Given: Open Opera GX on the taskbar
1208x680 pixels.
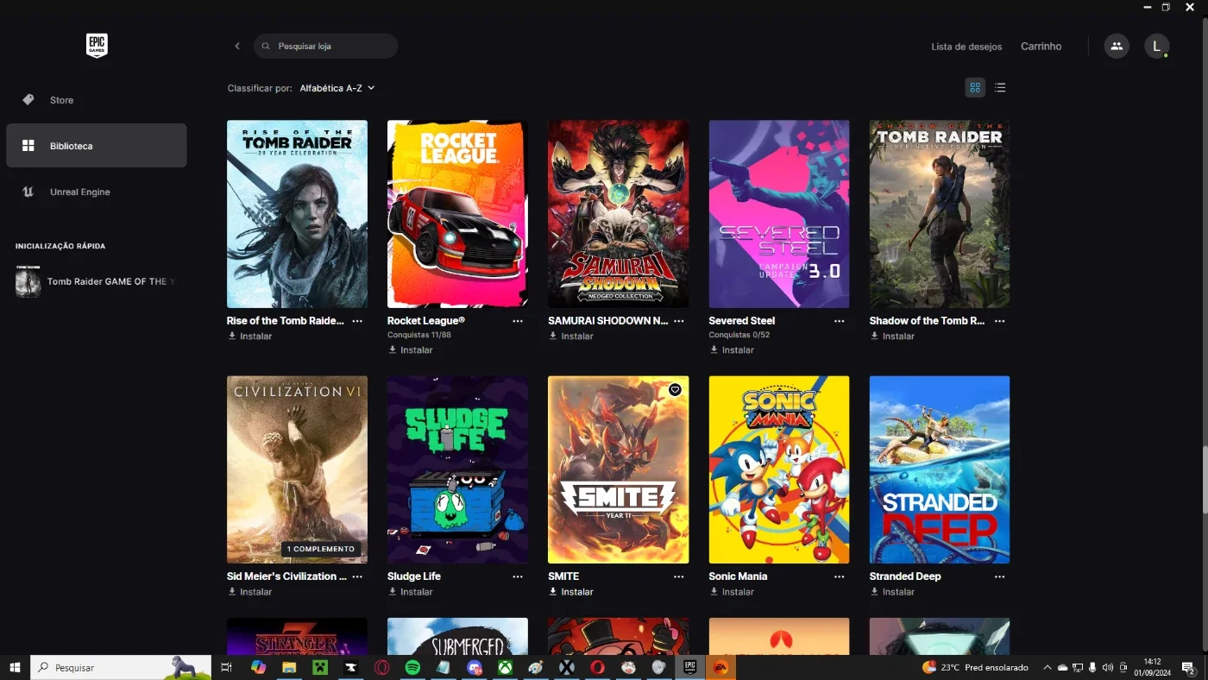Looking at the screenshot, I should click(x=381, y=667).
